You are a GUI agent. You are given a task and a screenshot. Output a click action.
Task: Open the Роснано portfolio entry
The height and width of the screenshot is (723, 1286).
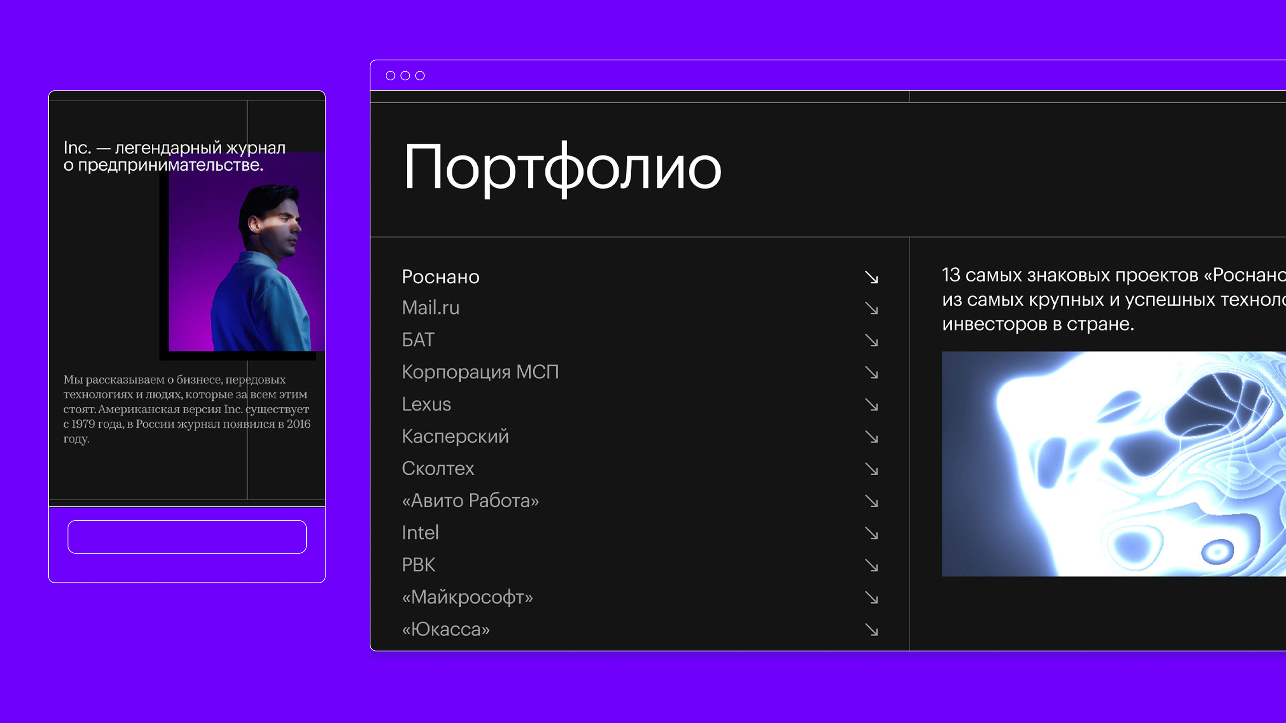[440, 277]
